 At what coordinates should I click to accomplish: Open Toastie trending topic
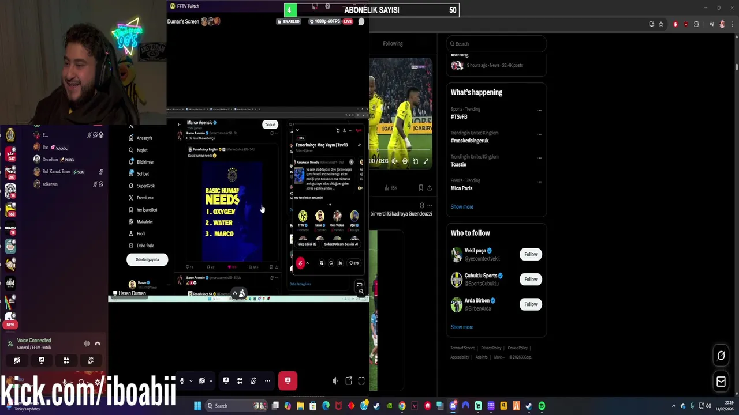click(458, 164)
